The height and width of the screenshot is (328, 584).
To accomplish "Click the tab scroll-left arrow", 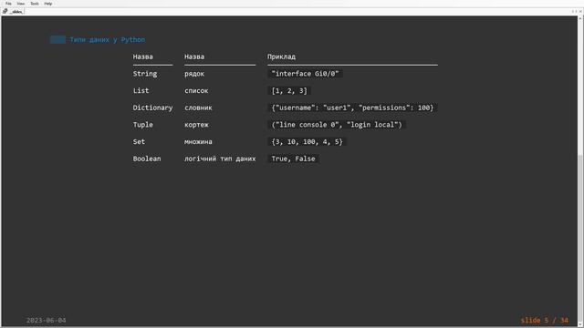I will (x=573, y=12).
